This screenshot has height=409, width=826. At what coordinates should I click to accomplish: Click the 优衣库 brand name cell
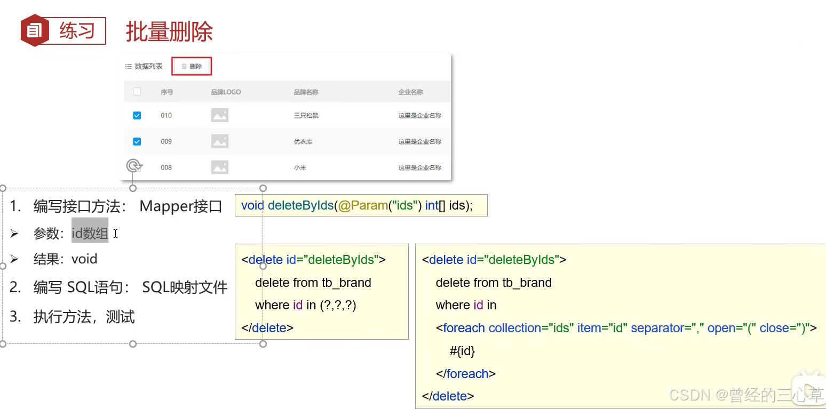[303, 141]
